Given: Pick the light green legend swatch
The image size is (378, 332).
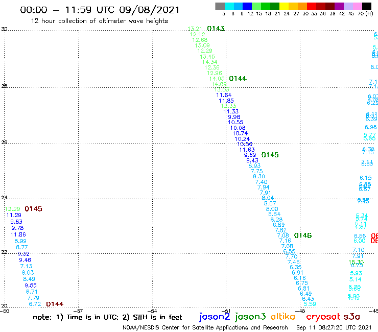Looking at the screenshot, I should point(256,6).
